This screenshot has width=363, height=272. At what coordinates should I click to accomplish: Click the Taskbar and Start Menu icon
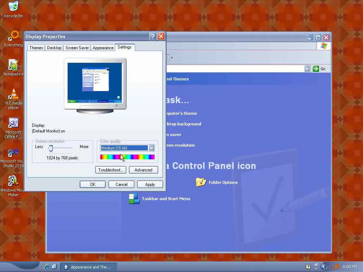134,199
